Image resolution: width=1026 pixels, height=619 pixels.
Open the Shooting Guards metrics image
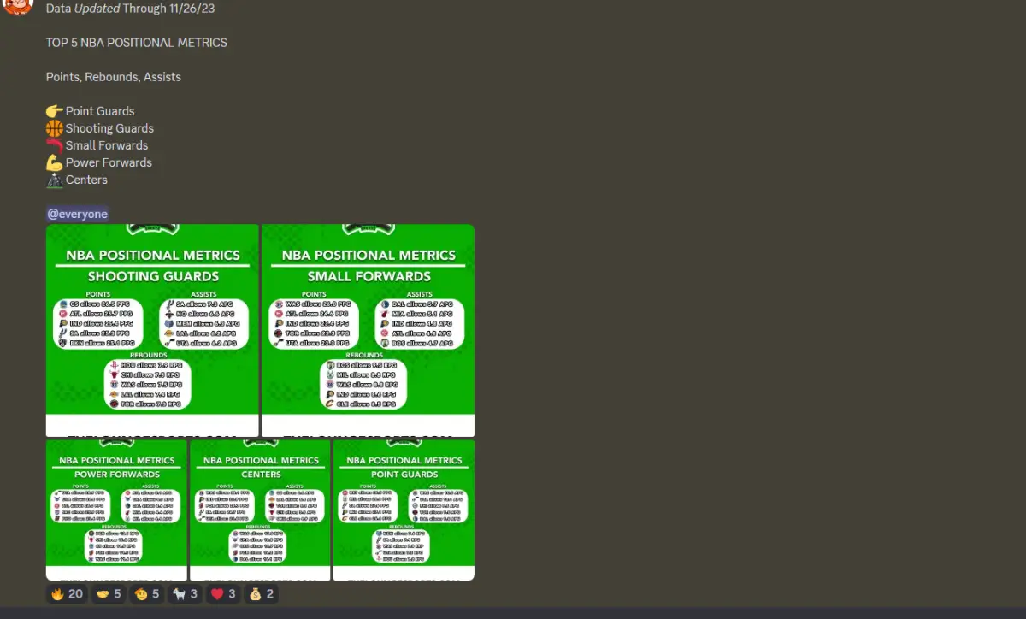click(152, 329)
